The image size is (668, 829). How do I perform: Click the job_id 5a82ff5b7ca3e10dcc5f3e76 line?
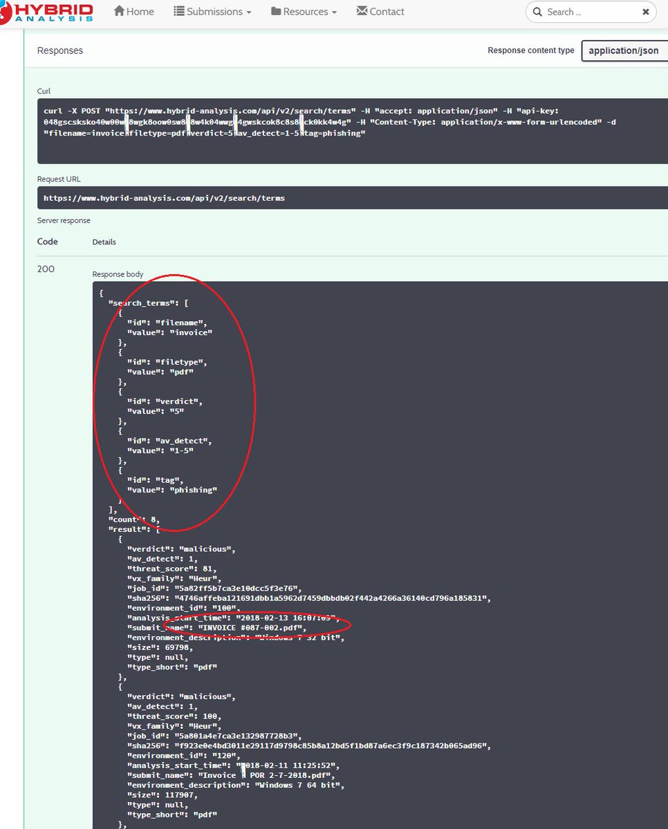pyautogui.click(x=214, y=589)
